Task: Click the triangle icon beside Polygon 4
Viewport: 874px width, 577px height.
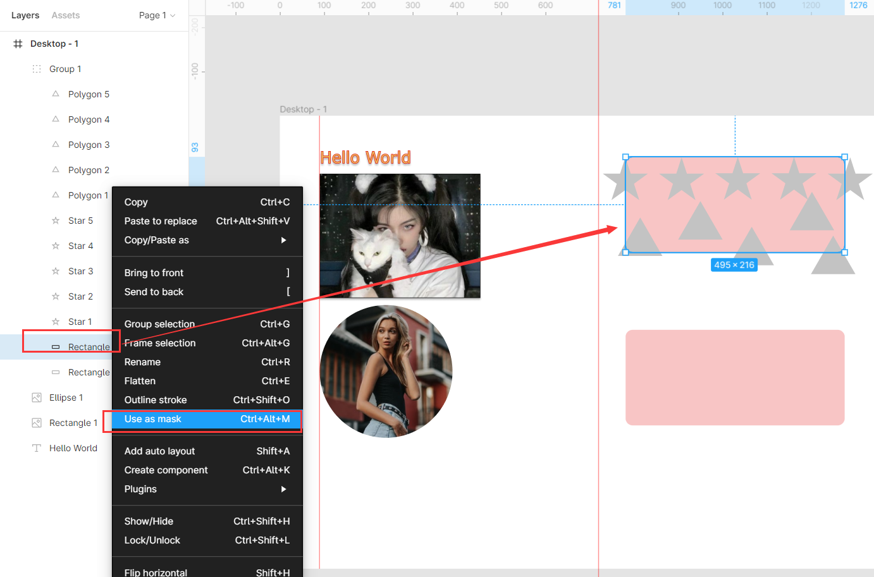Action: click(x=56, y=119)
